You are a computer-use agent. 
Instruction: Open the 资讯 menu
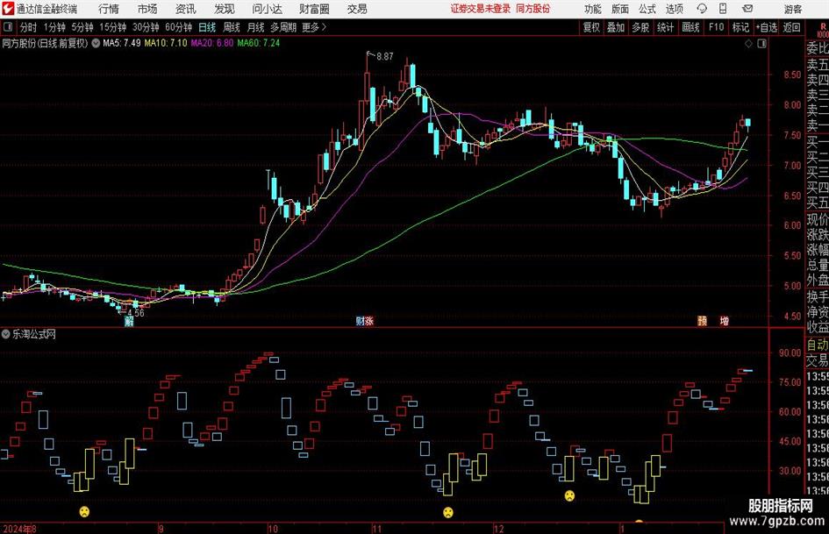point(186,9)
